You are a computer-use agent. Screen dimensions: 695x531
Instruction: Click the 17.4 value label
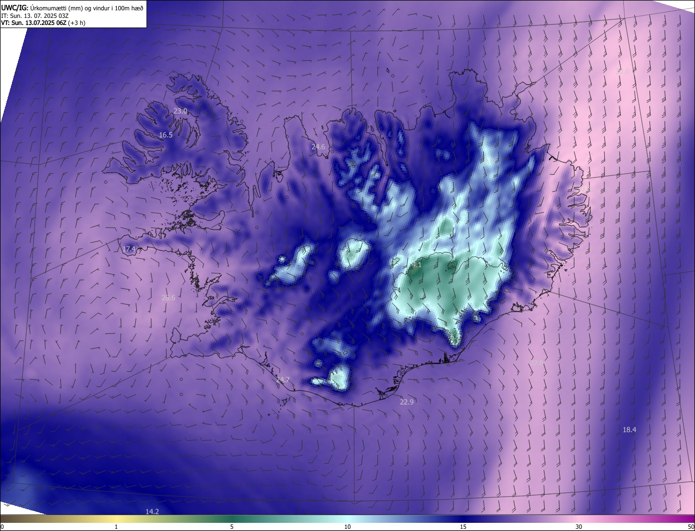point(129,249)
